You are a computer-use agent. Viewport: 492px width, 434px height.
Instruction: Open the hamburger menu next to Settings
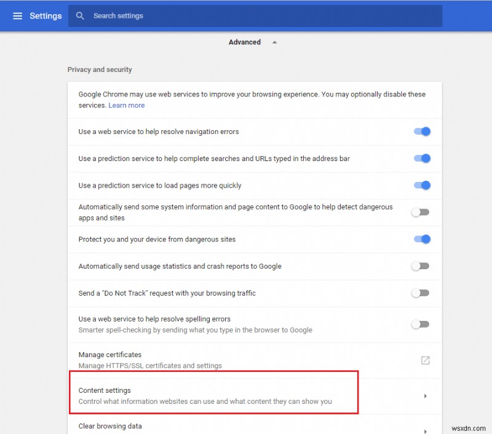coord(17,15)
